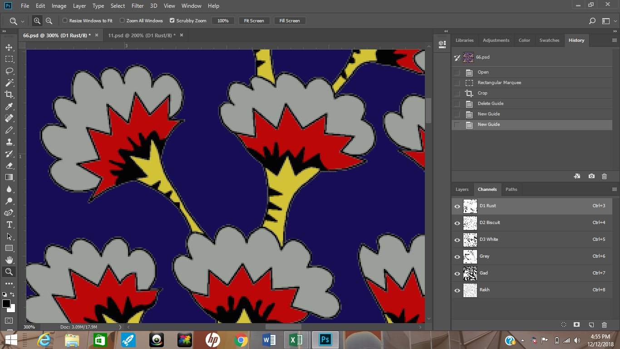
Task: Select the Clone Stamp tool
Action: point(9,142)
